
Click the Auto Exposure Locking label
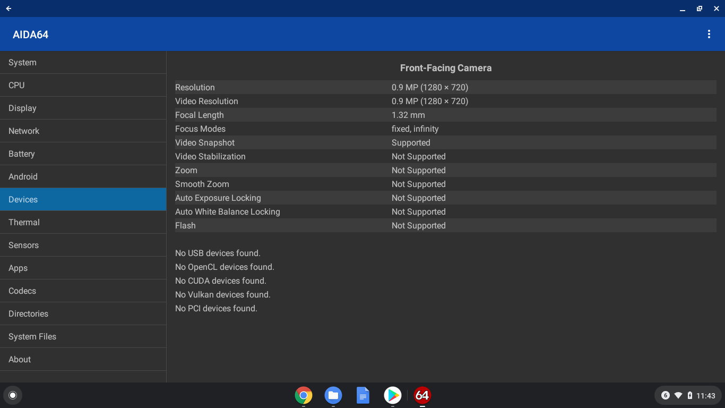click(218, 198)
